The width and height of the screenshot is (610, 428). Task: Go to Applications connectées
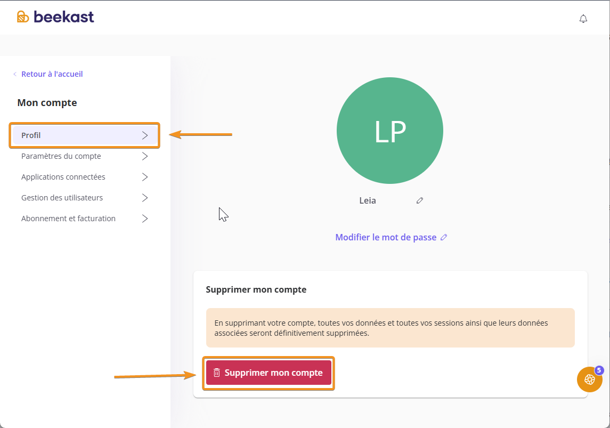[63, 177]
